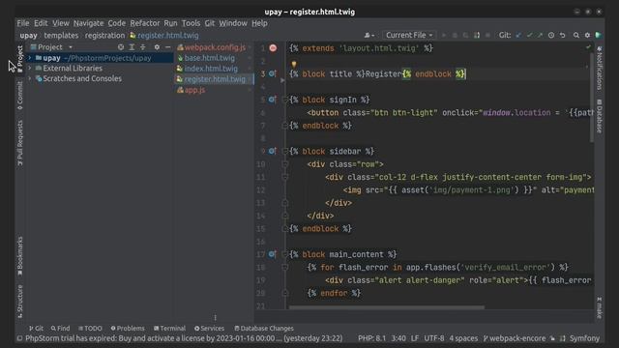Click the gutter override icon on line 3
The width and height of the screenshot is (619, 348).
pyautogui.click(x=273, y=73)
